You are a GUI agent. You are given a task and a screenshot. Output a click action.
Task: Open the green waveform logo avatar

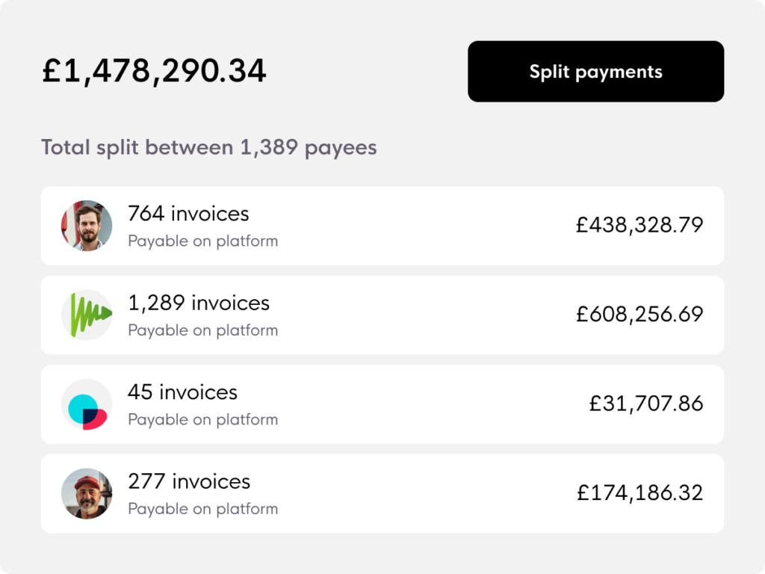(87, 315)
